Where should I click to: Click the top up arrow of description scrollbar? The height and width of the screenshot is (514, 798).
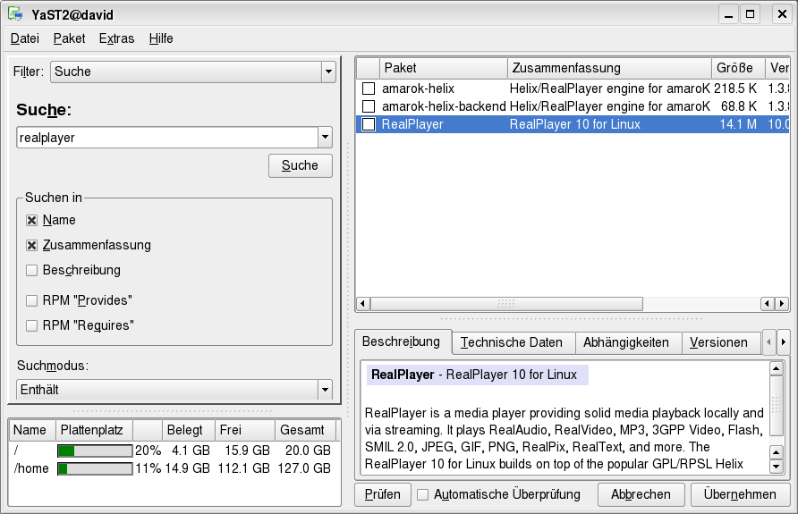pyautogui.click(x=777, y=368)
